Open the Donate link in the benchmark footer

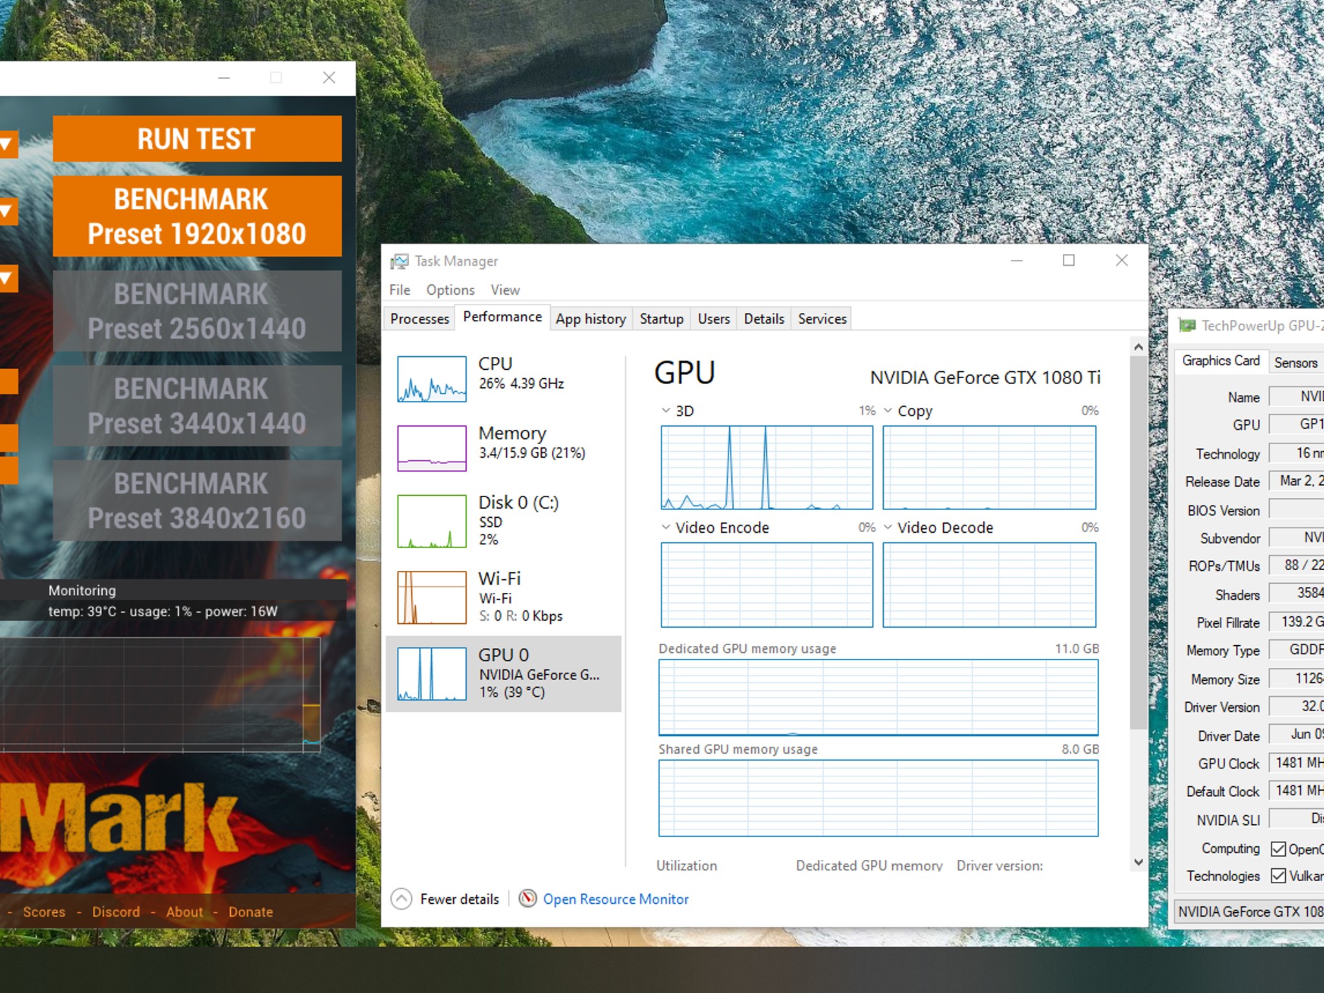(251, 912)
